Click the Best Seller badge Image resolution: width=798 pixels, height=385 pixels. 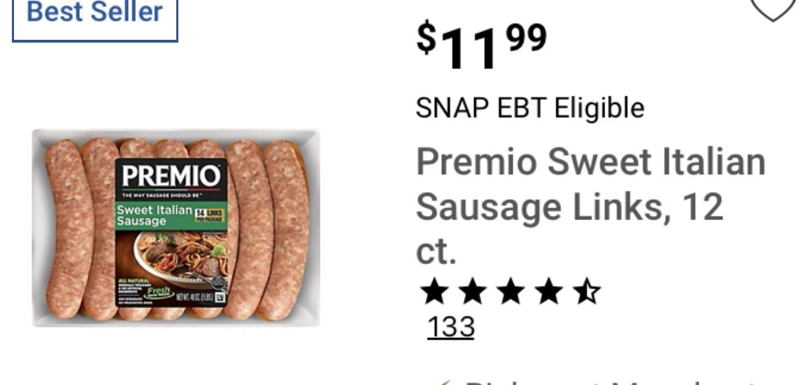(x=94, y=14)
